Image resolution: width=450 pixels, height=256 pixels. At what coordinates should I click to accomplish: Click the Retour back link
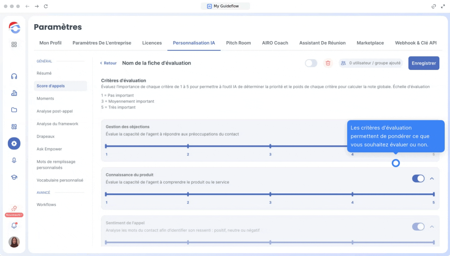point(108,63)
